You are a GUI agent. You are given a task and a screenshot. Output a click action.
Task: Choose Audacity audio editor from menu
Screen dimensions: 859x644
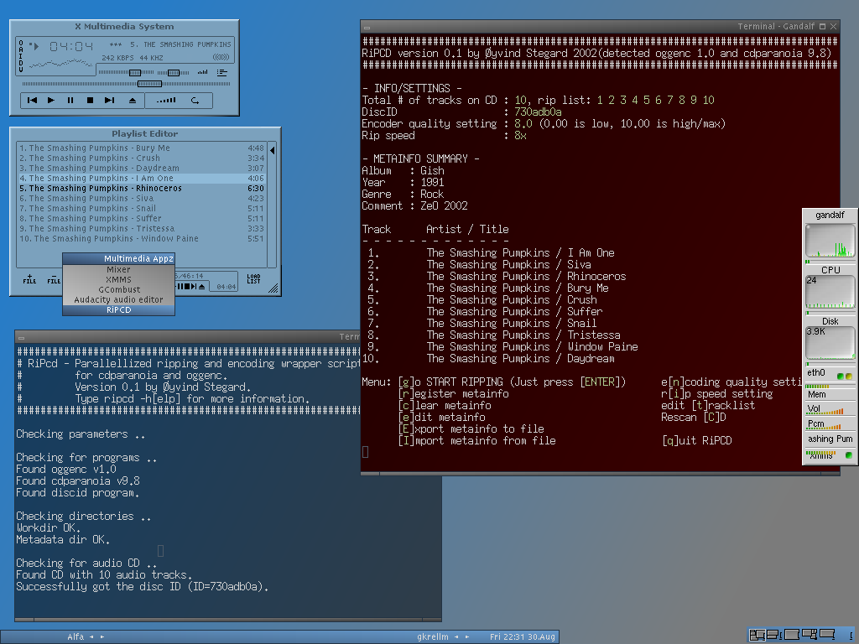click(118, 299)
